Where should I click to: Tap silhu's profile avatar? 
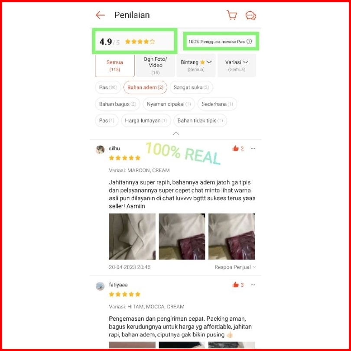100,150
